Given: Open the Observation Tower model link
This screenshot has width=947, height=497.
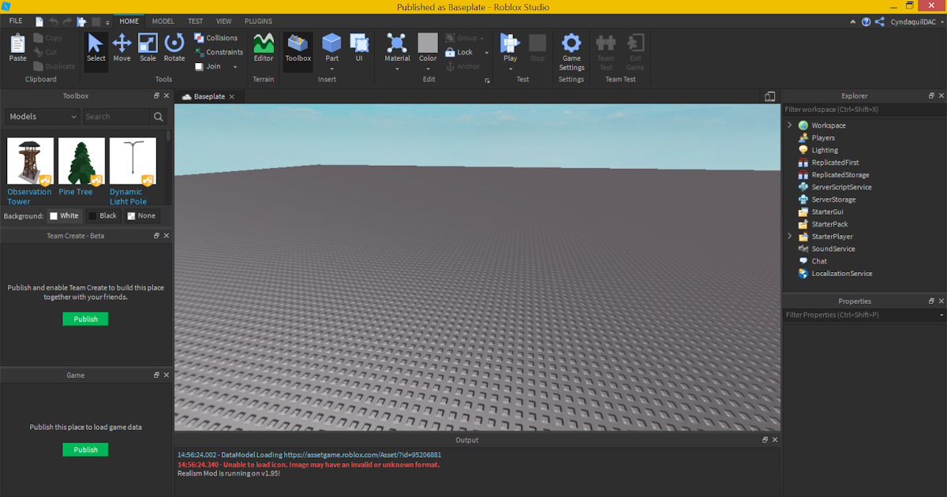Looking at the screenshot, I should tap(29, 196).
